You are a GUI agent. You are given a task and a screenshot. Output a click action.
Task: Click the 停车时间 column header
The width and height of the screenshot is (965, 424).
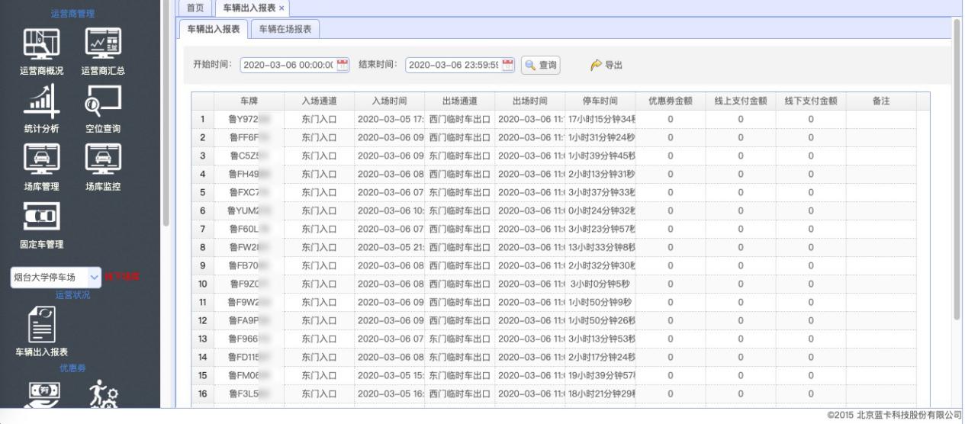point(600,101)
